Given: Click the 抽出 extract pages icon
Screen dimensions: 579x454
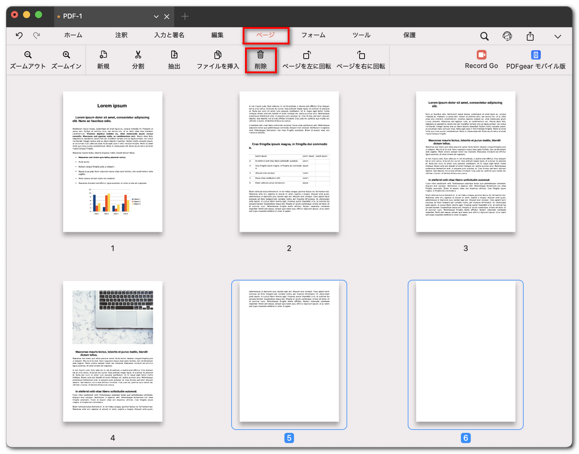Looking at the screenshot, I should (174, 55).
